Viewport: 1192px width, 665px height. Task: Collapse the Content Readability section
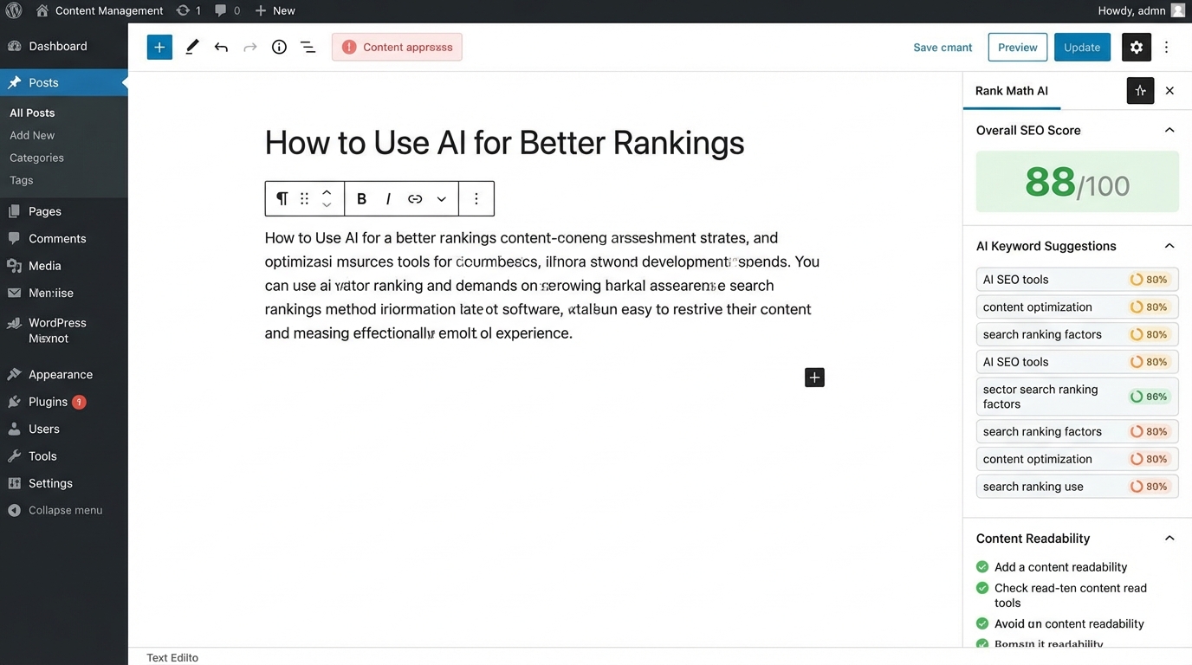pyautogui.click(x=1169, y=539)
